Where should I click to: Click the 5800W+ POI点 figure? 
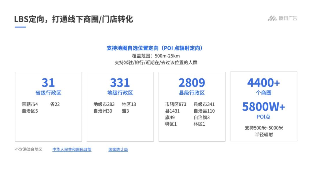tap(264, 107)
